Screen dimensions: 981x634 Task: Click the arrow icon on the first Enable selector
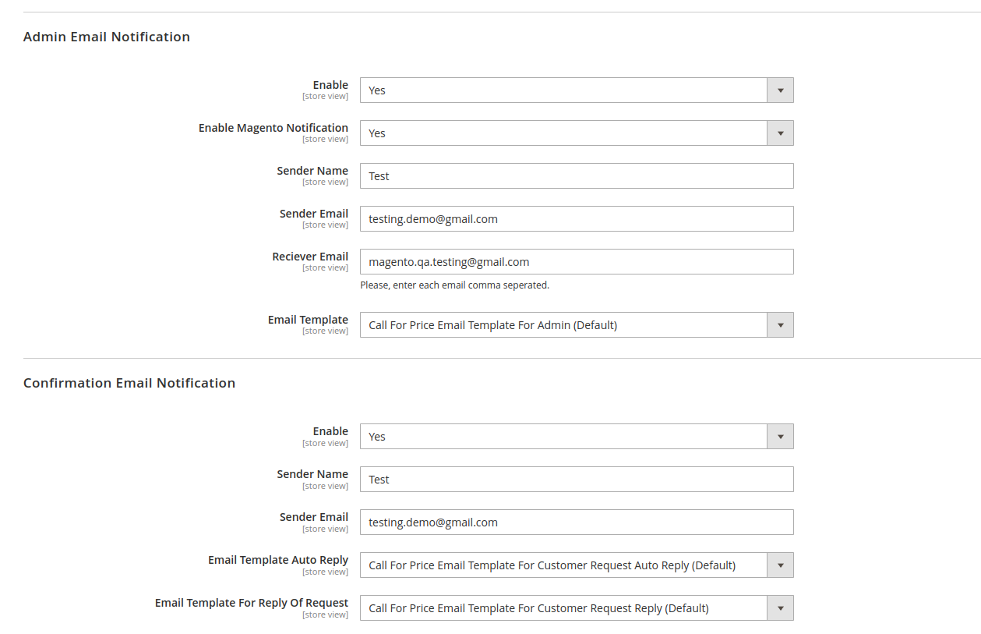779,90
